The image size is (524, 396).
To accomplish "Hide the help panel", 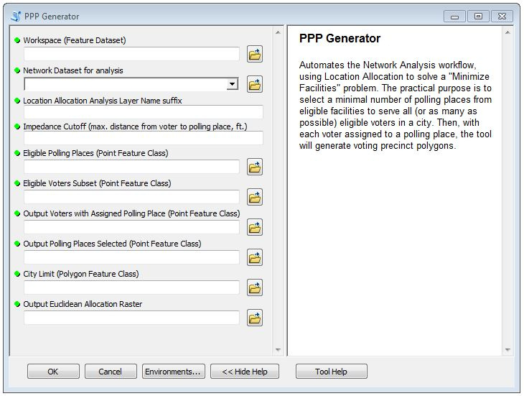I will point(244,372).
